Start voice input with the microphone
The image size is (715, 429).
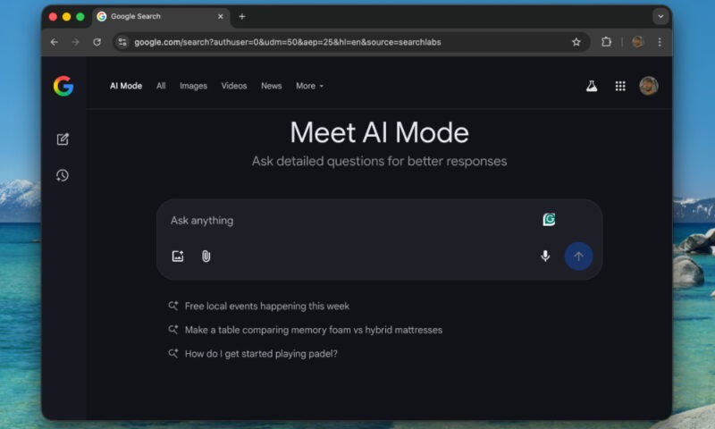545,257
